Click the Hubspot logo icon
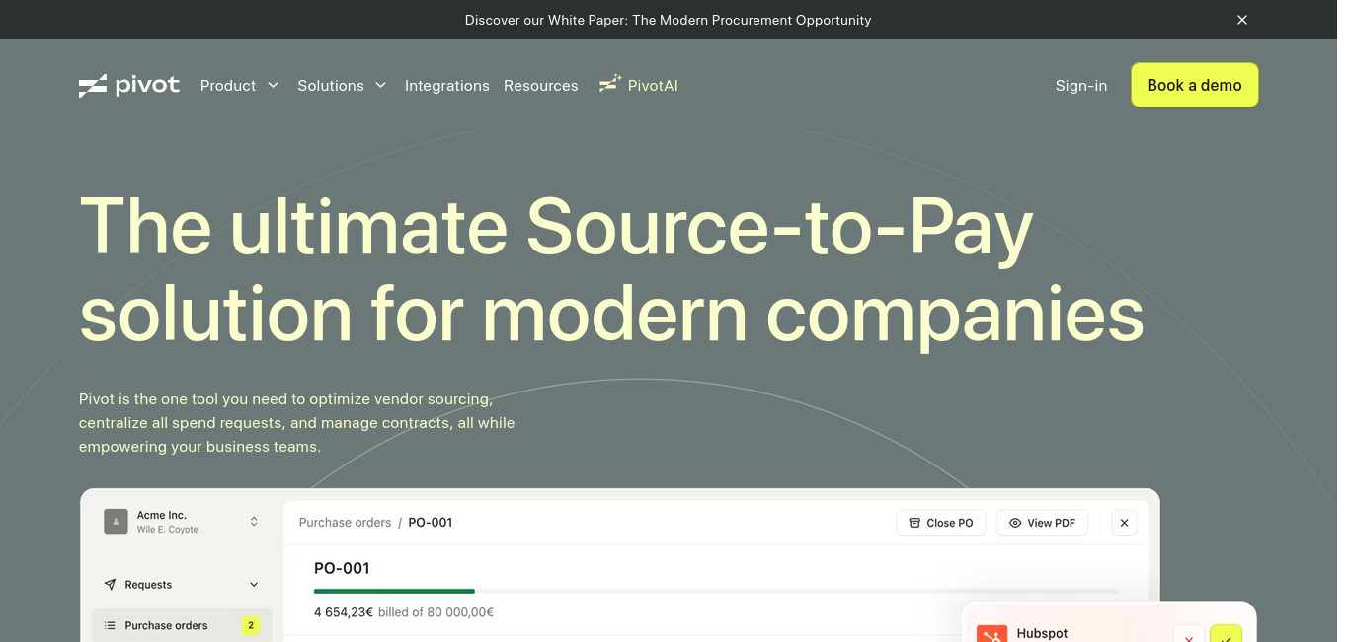1349x642 pixels. click(x=992, y=634)
